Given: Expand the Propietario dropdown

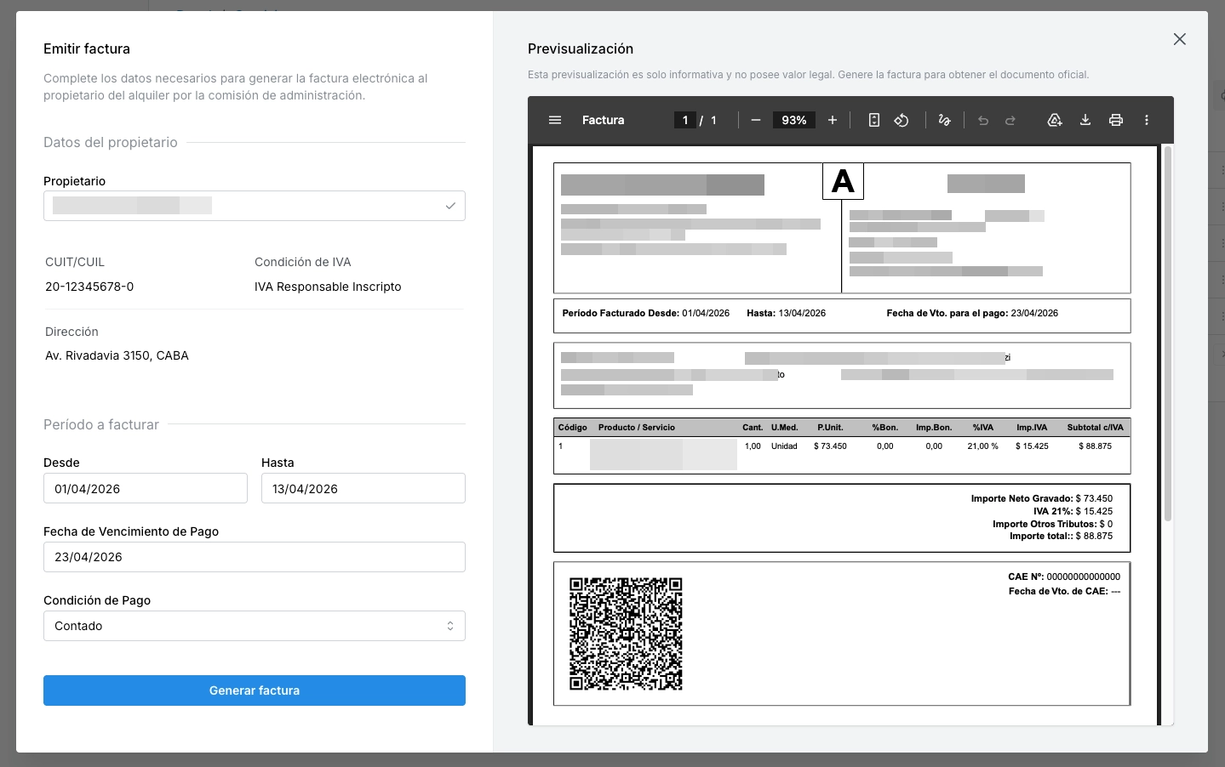Looking at the screenshot, I should pyautogui.click(x=255, y=206).
